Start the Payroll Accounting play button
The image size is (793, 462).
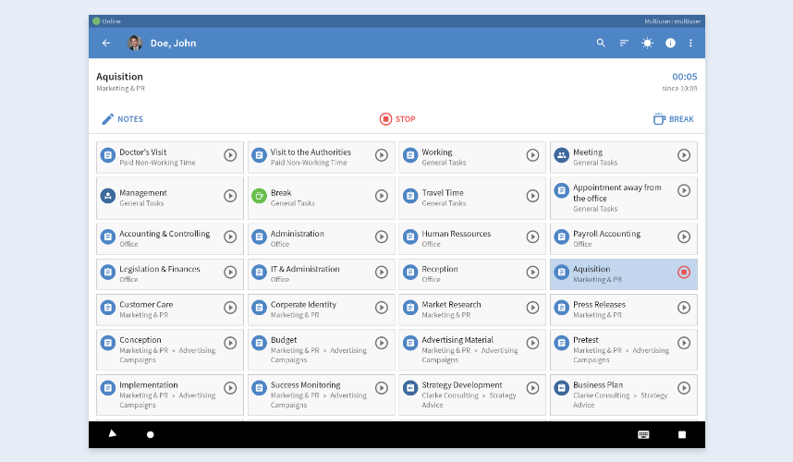(x=684, y=237)
